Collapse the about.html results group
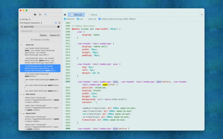 (21, 113)
